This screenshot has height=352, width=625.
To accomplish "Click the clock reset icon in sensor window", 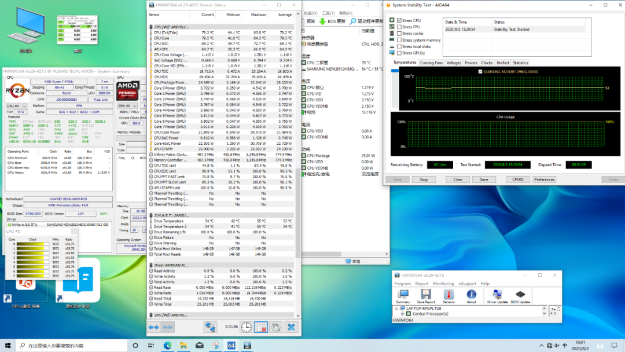I will [x=246, y=327].
